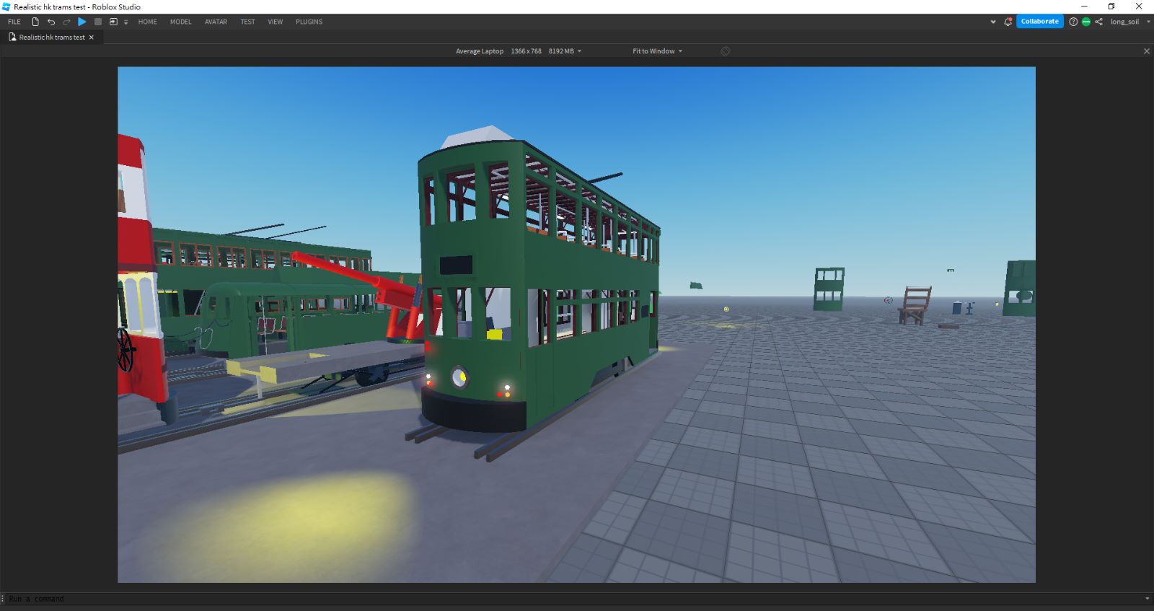Click the green status circle icon

tap(1086, 22)
